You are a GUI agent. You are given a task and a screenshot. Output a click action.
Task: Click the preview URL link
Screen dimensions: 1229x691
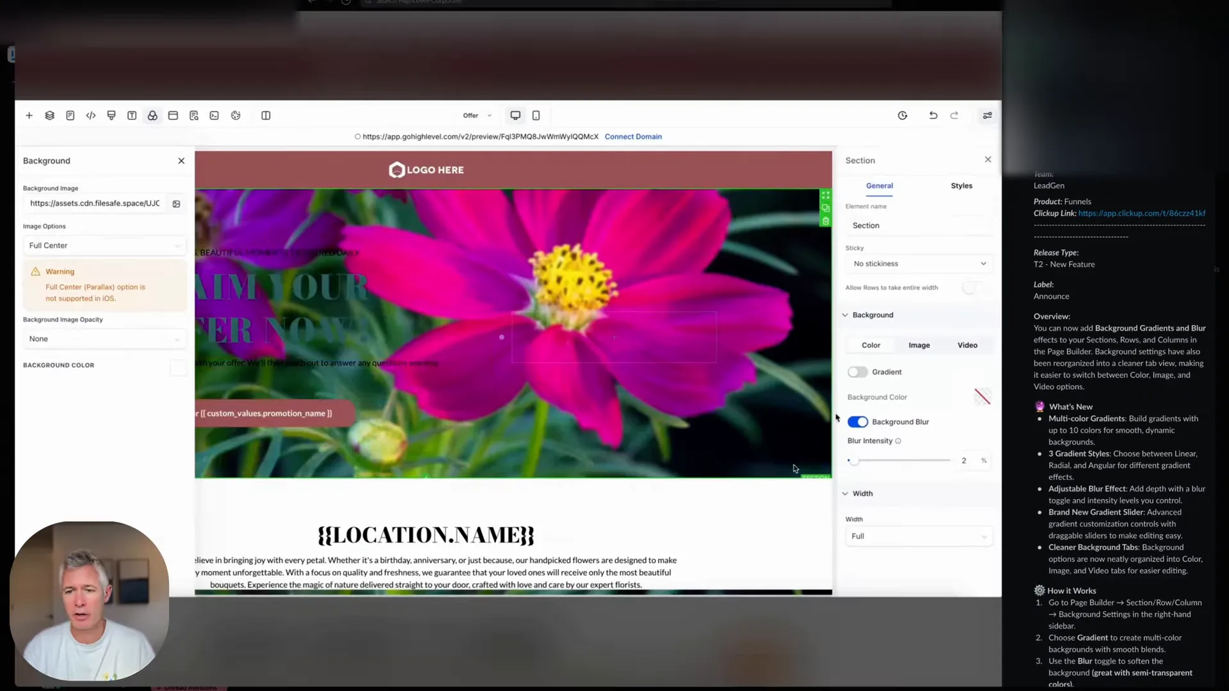[480, 137]
